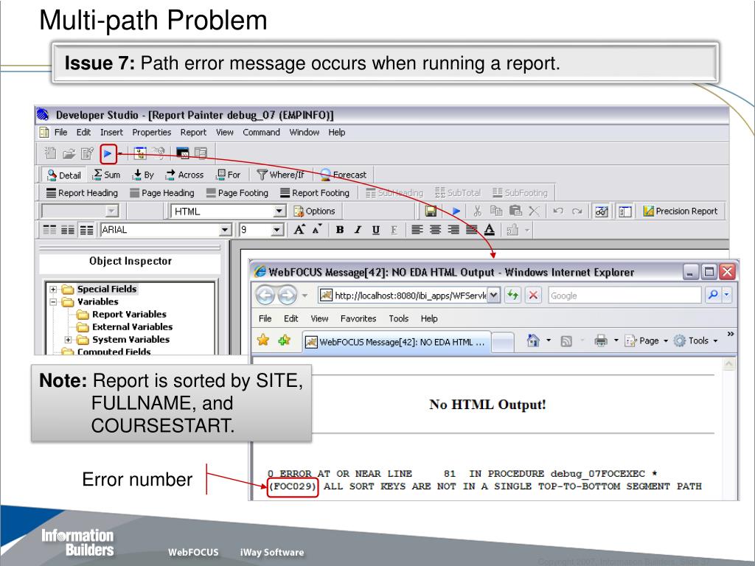
Task: Toggle Underline formatting
Action: (375, 230)
